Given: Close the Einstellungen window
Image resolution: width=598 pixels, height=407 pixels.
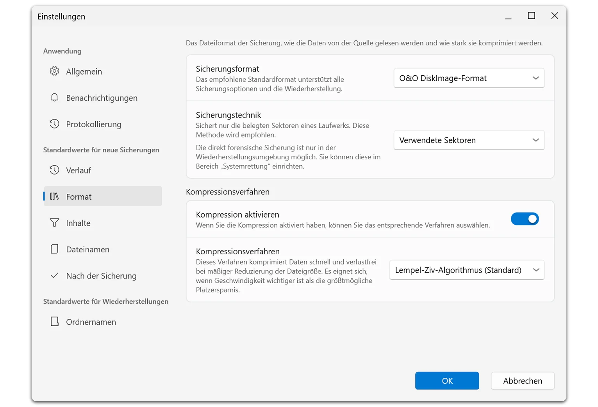Looking at the screenshot, I should pos(555,16).
